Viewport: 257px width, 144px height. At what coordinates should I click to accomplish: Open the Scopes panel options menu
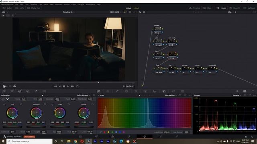[x=254, y=95]
